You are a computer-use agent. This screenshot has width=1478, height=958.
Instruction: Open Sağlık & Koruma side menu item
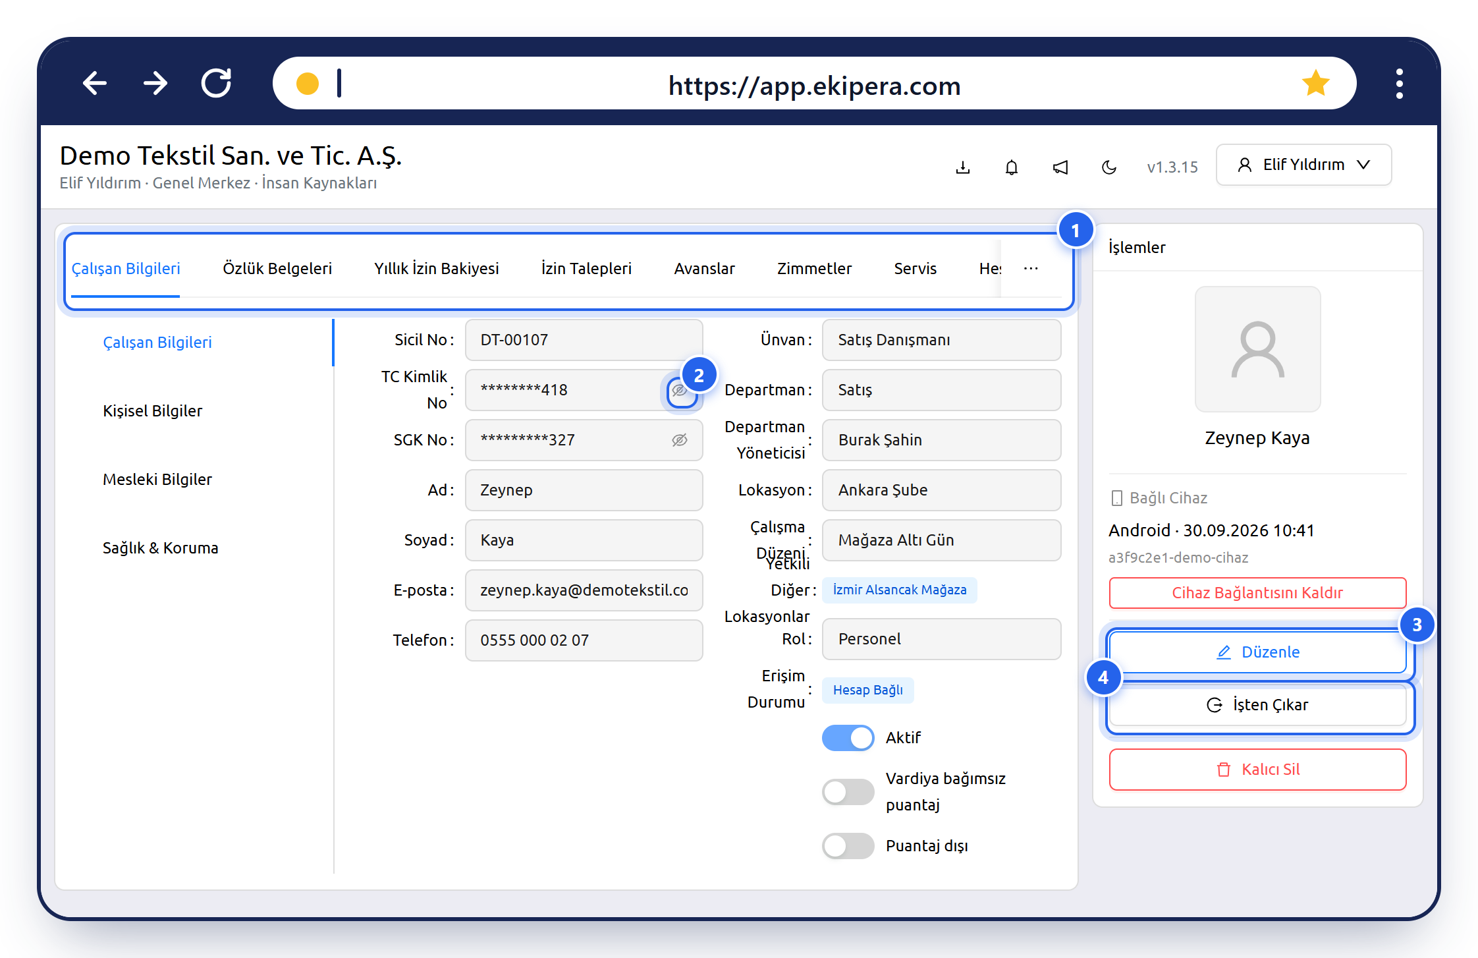tap(160, 548)
